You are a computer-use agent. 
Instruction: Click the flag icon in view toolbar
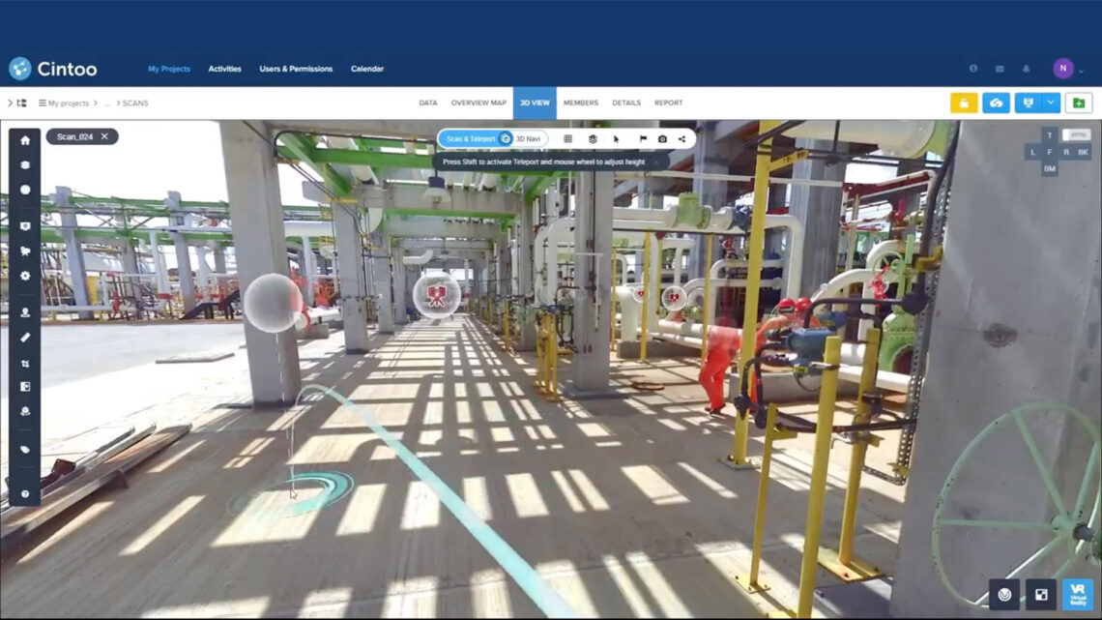click(x=643, y=139)
